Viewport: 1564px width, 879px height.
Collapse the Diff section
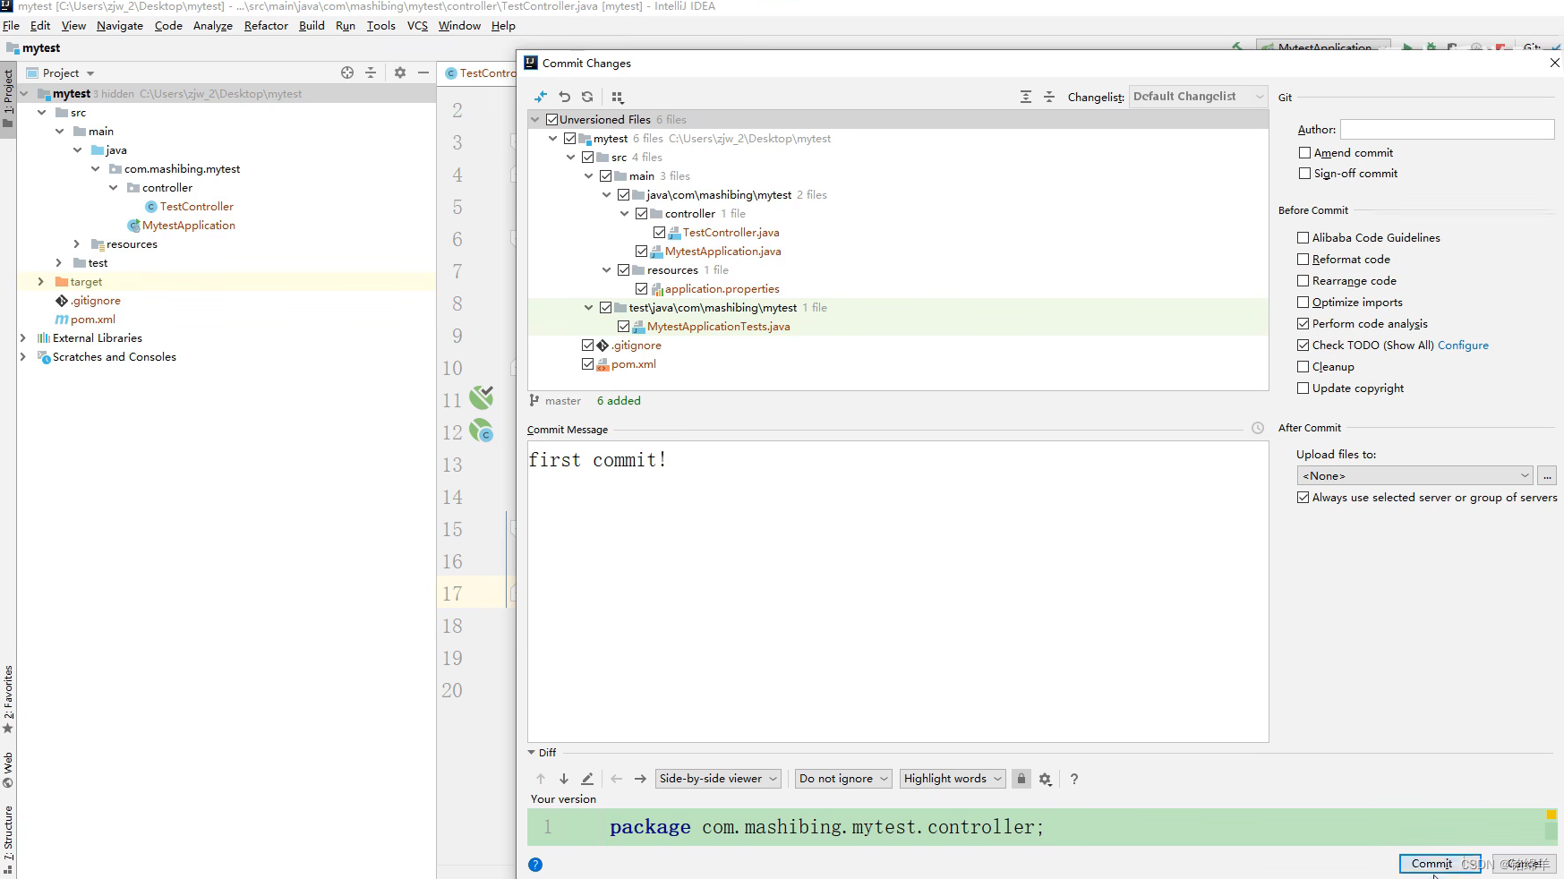tap(532, 753)
